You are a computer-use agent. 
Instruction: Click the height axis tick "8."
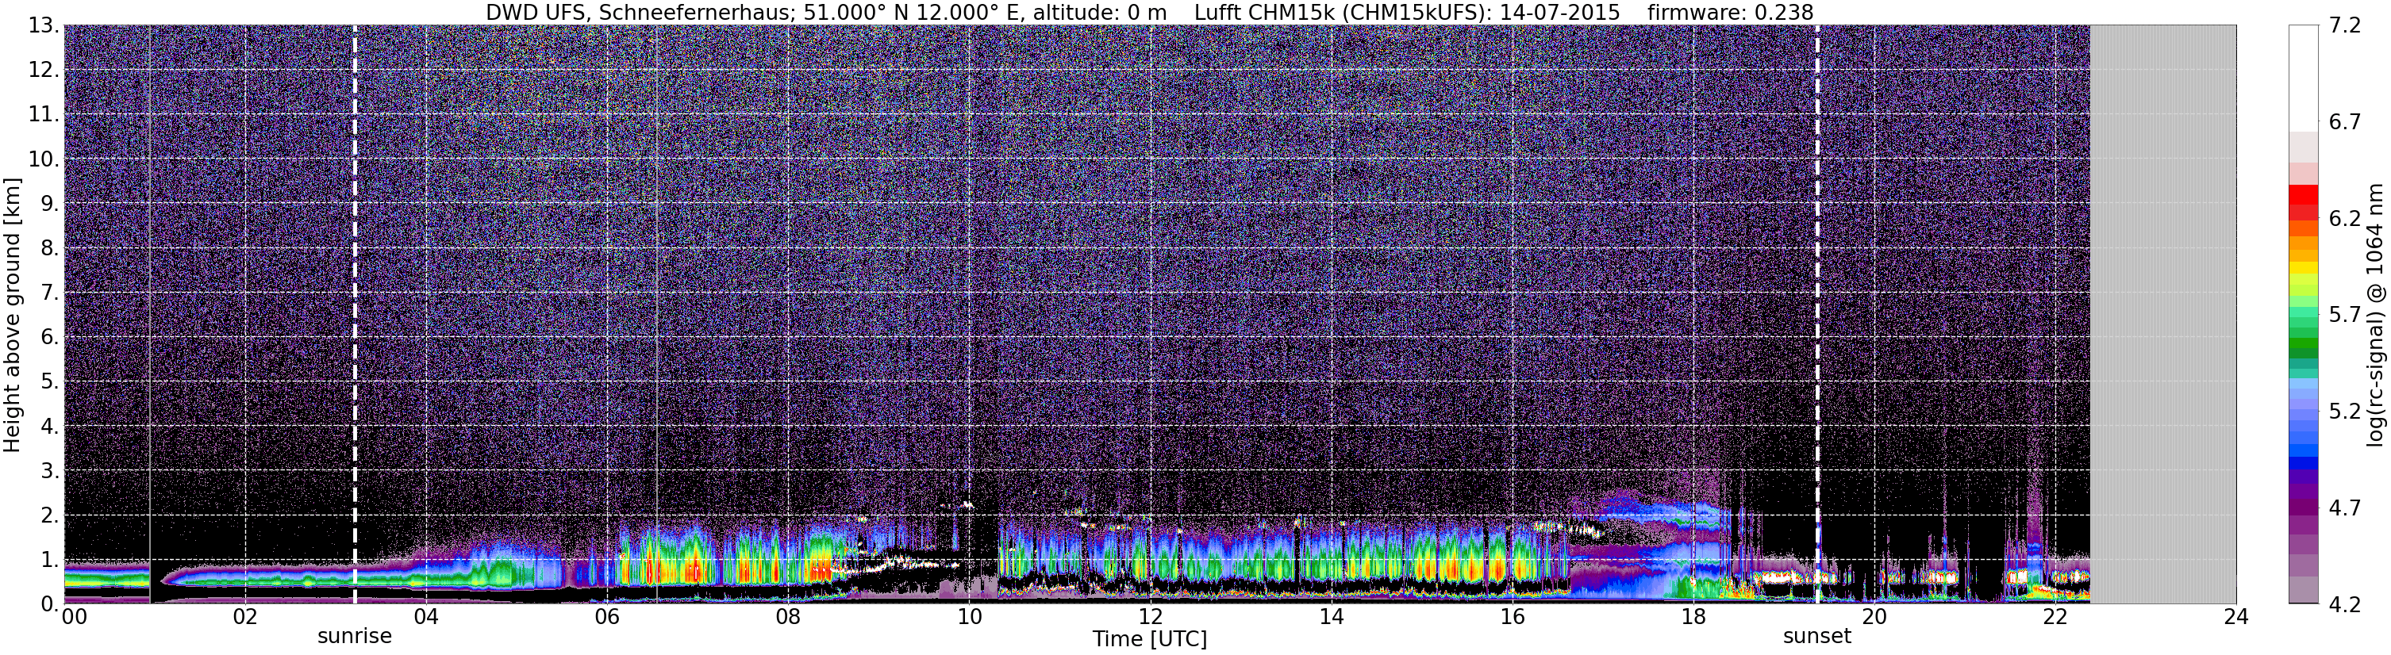tap(49, 249)
